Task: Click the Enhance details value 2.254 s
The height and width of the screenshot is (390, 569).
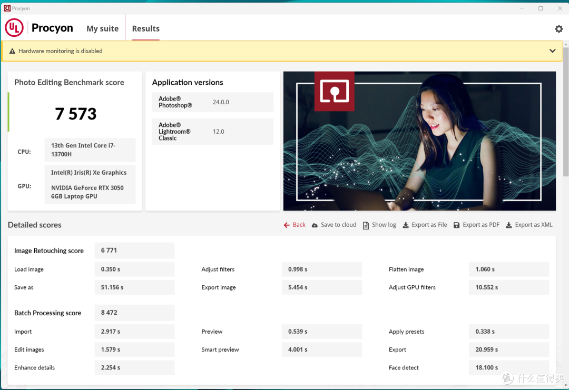Action: tap(134, 367)
